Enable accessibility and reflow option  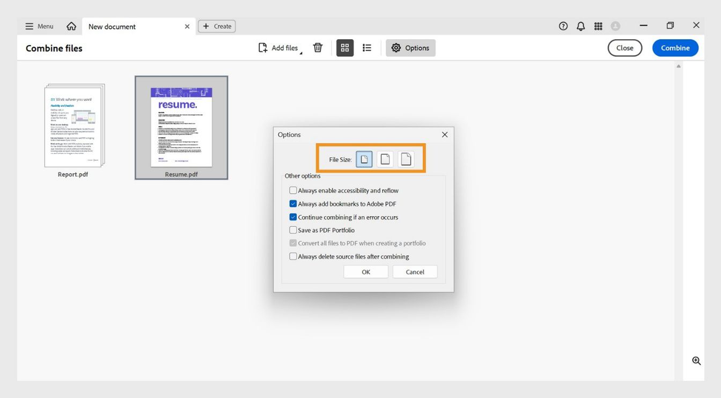(x=293, y=190)
